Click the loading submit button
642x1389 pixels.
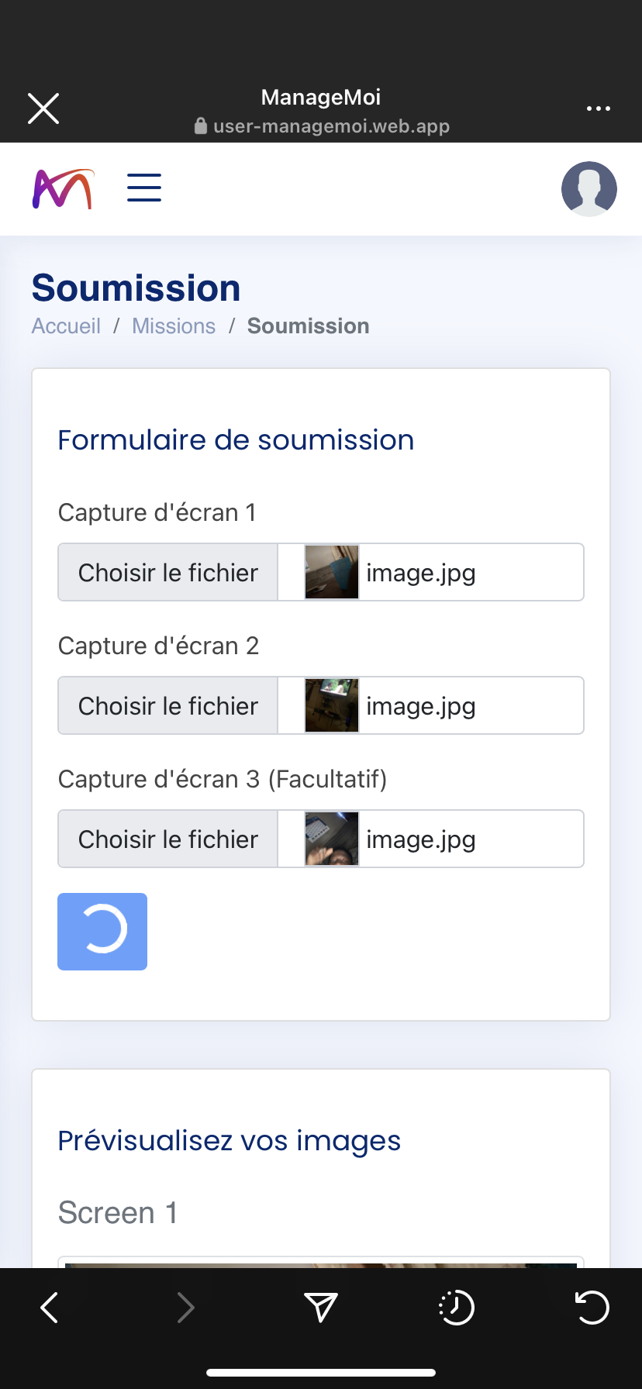click(102, 932)
